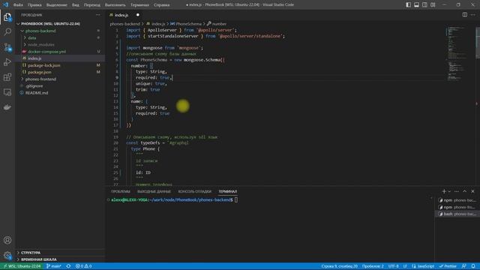Switch to the КОНСОЛЬ ОТЛАДКИ panel tab
Image resolution: width=480 pixels, height=270 pixels.
[195, 192]
